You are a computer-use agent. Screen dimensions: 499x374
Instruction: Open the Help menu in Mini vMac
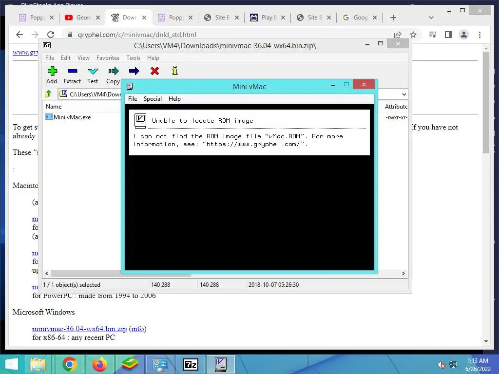[x=174, y=99]
